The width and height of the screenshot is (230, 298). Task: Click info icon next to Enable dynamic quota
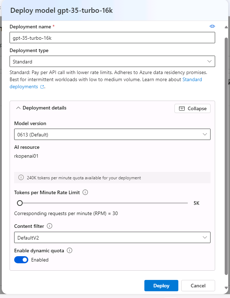coord(69,251)
